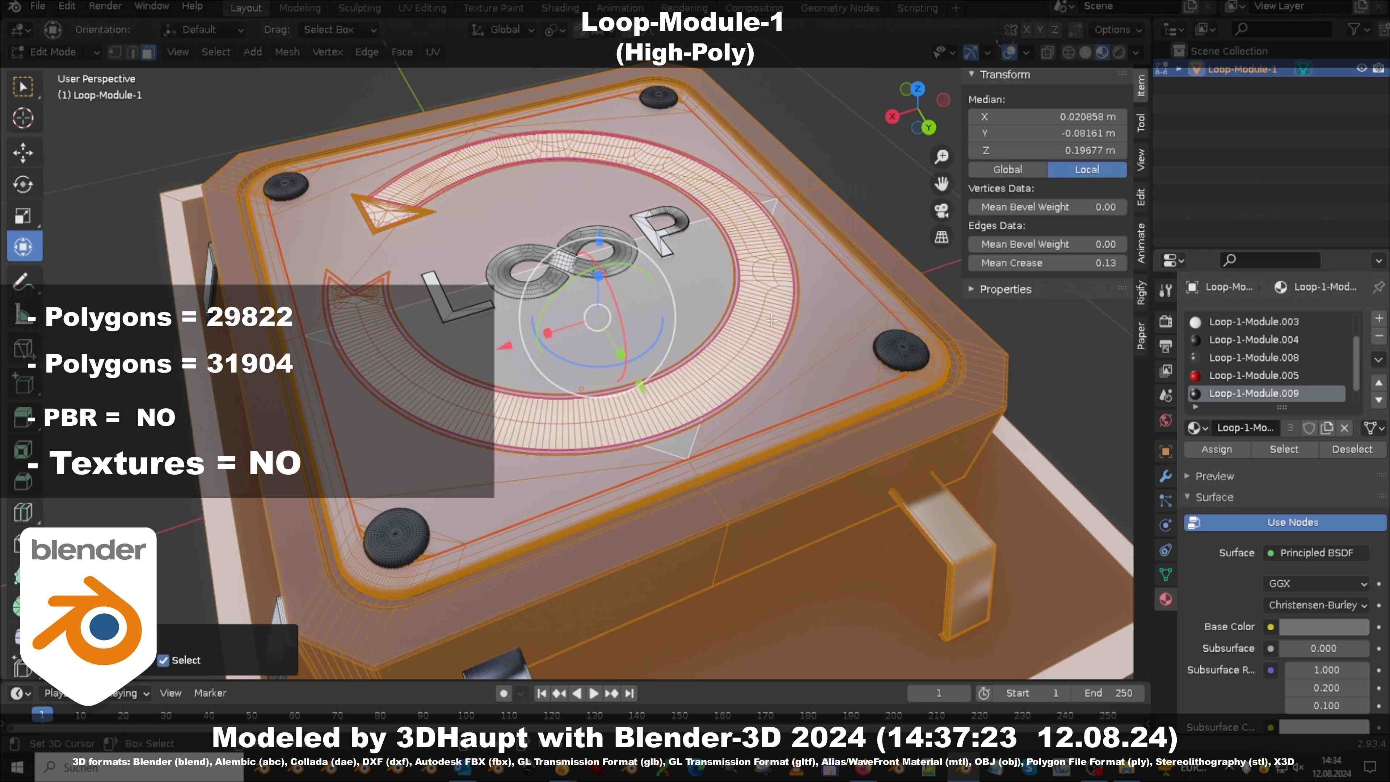
Task: Select the Transform tool
Action: point(23,247)
